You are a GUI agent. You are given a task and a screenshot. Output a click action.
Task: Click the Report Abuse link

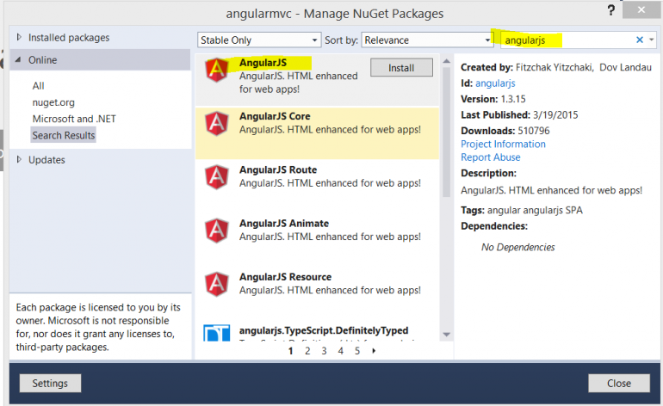tap(491, 157)
